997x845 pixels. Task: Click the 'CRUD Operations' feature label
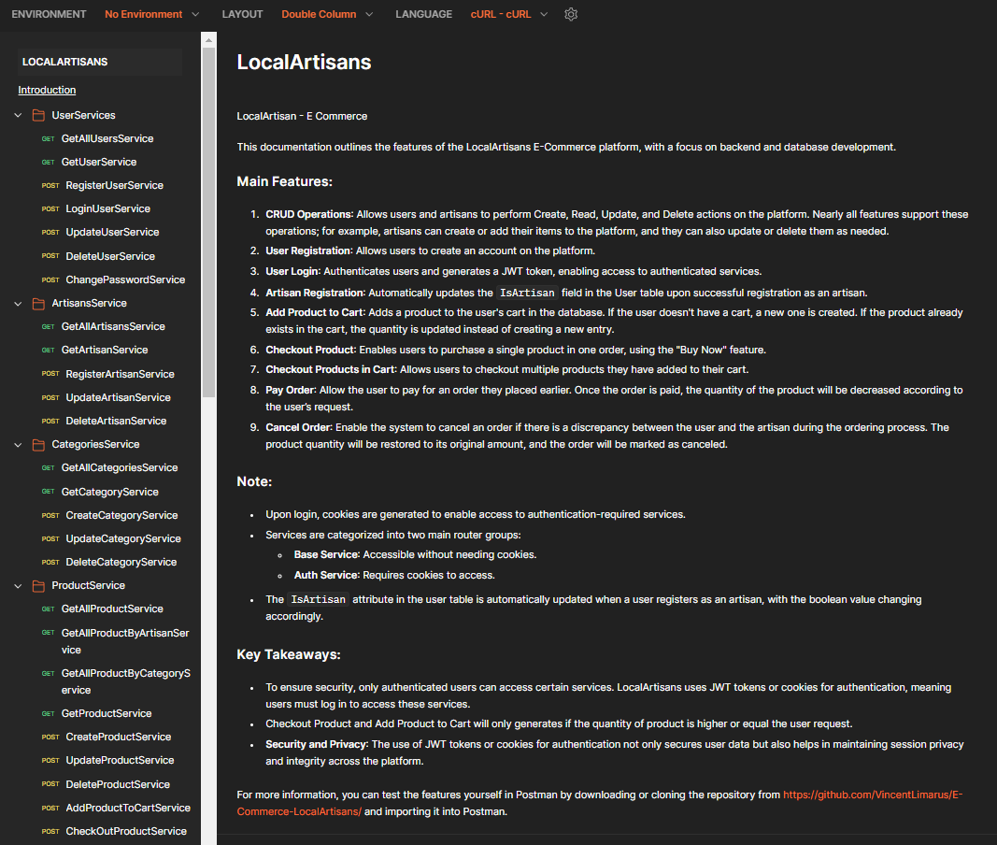[309, 214]
